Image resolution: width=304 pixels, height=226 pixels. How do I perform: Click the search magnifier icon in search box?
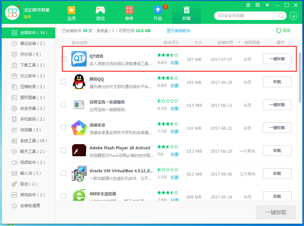point(281,16)
